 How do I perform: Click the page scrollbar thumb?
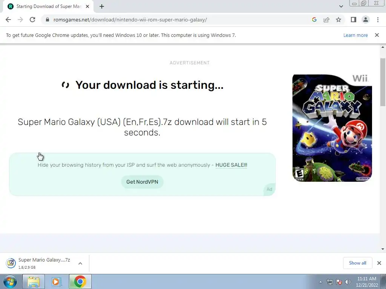click(383, 82)
